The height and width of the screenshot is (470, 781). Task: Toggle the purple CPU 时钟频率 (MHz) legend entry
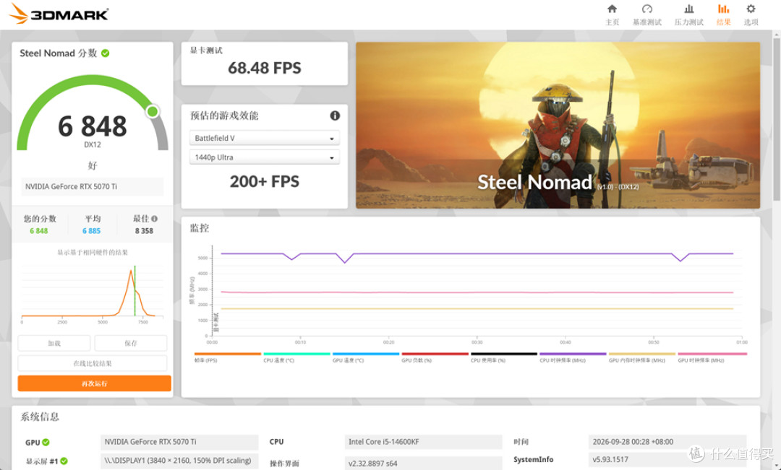click(x=573, y=357)
